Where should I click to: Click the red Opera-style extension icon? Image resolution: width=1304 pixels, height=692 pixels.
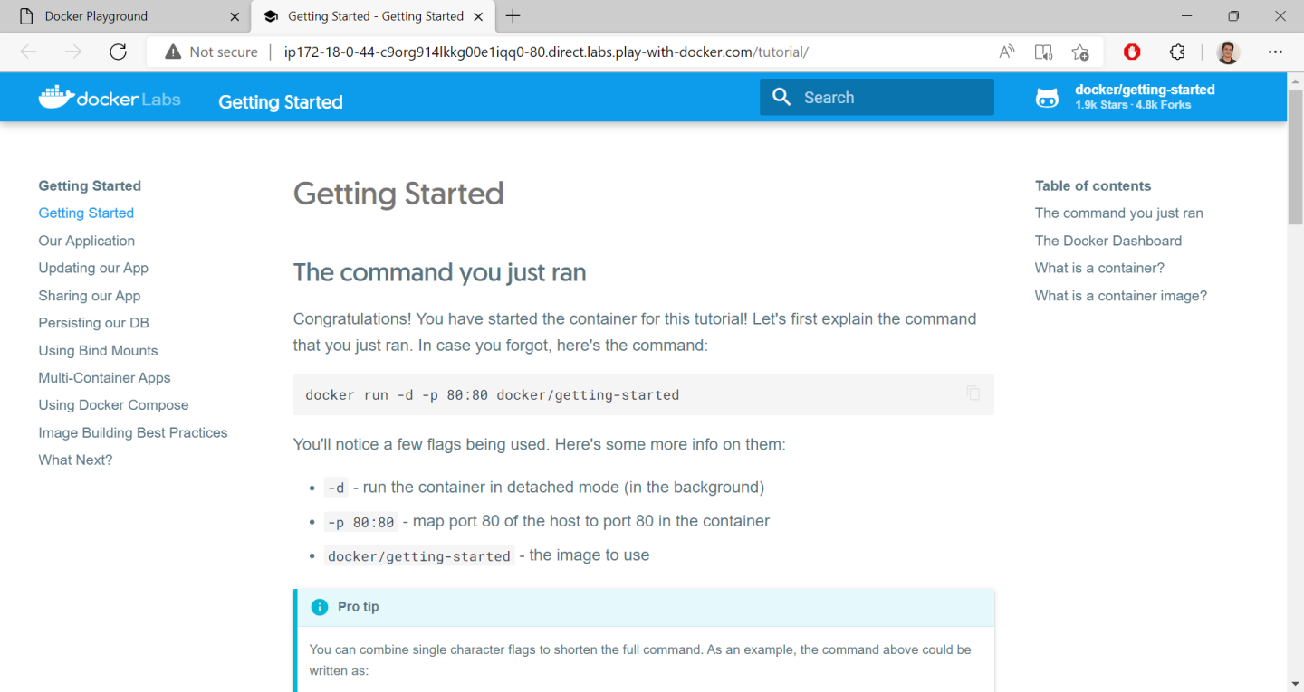pos(1132,52)
